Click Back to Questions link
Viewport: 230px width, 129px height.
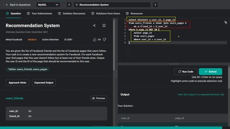(x=18, y=5)
